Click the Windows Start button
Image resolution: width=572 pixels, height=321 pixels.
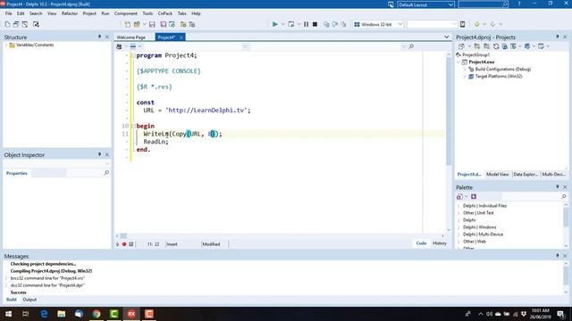coord(8,314)
